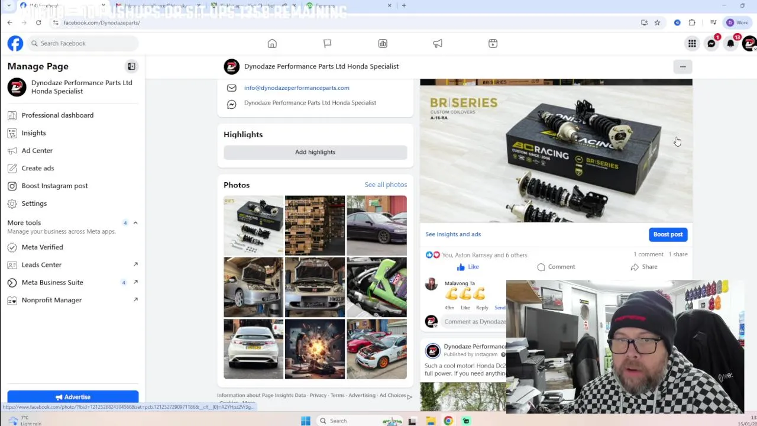
Task: Open the Professional dashboard chart icon in top bar
Action: pyautogui.click(x=383, y=43)
